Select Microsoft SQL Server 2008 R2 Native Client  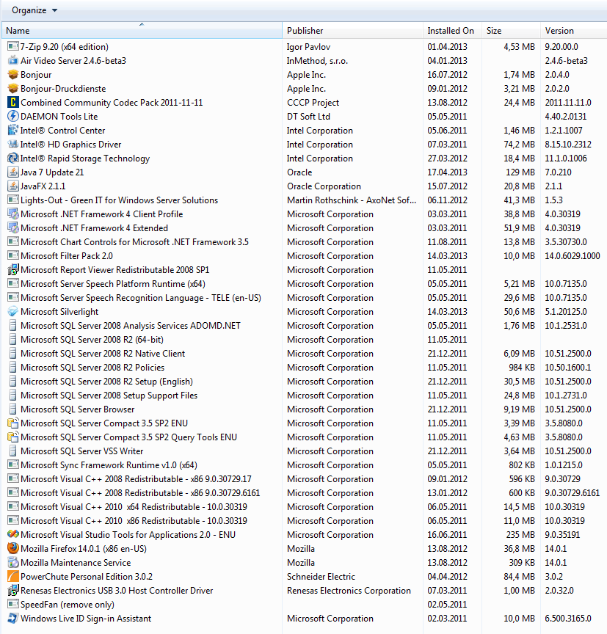(x=103, y=354)
